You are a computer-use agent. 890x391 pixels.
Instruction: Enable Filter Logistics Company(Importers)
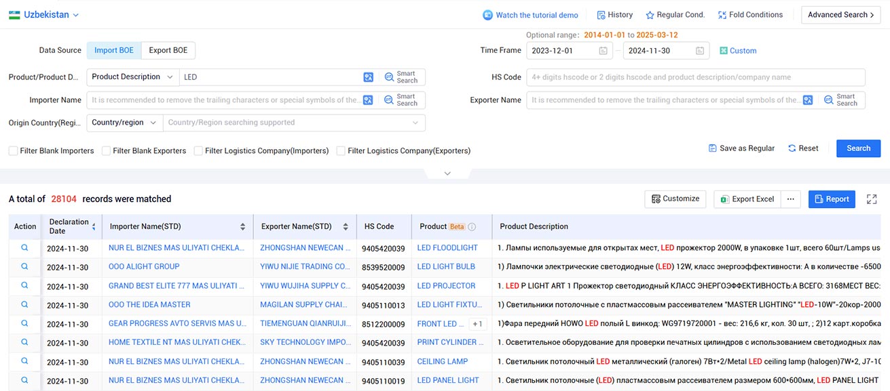[198, 151]
